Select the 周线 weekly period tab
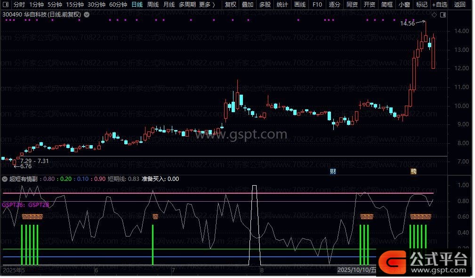Screen dimensions: 475x278 (x=153, y=5)
